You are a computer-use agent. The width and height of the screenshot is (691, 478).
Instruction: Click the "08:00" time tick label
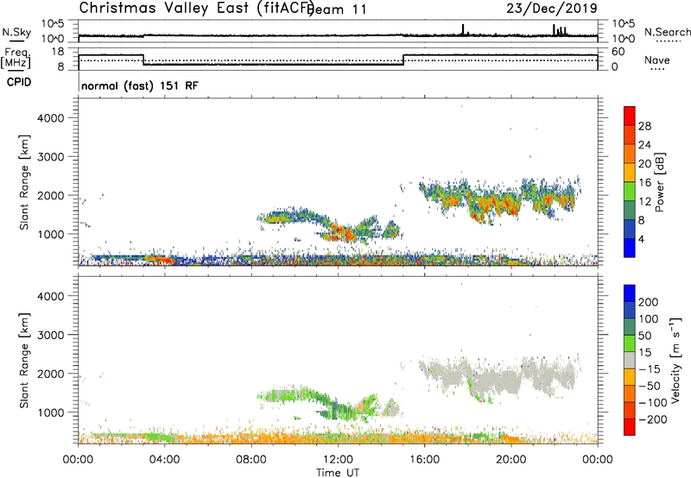tap(251, 460)
